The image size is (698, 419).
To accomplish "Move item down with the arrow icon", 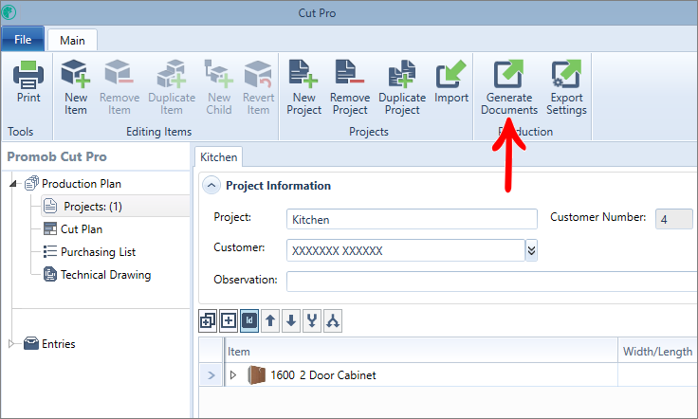I will [291, 320].
